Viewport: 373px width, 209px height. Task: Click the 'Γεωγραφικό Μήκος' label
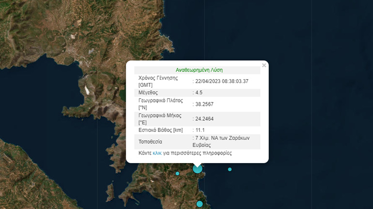coord(160,115)
